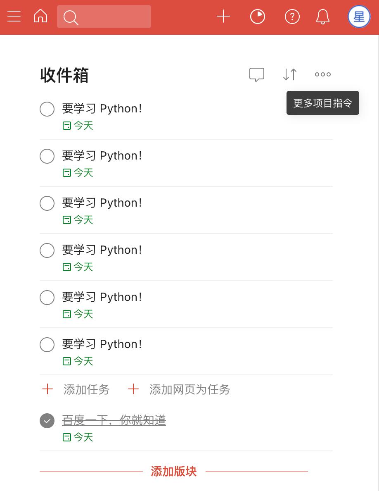Focus the search input field
379x491 pixels.
[111, 17]
